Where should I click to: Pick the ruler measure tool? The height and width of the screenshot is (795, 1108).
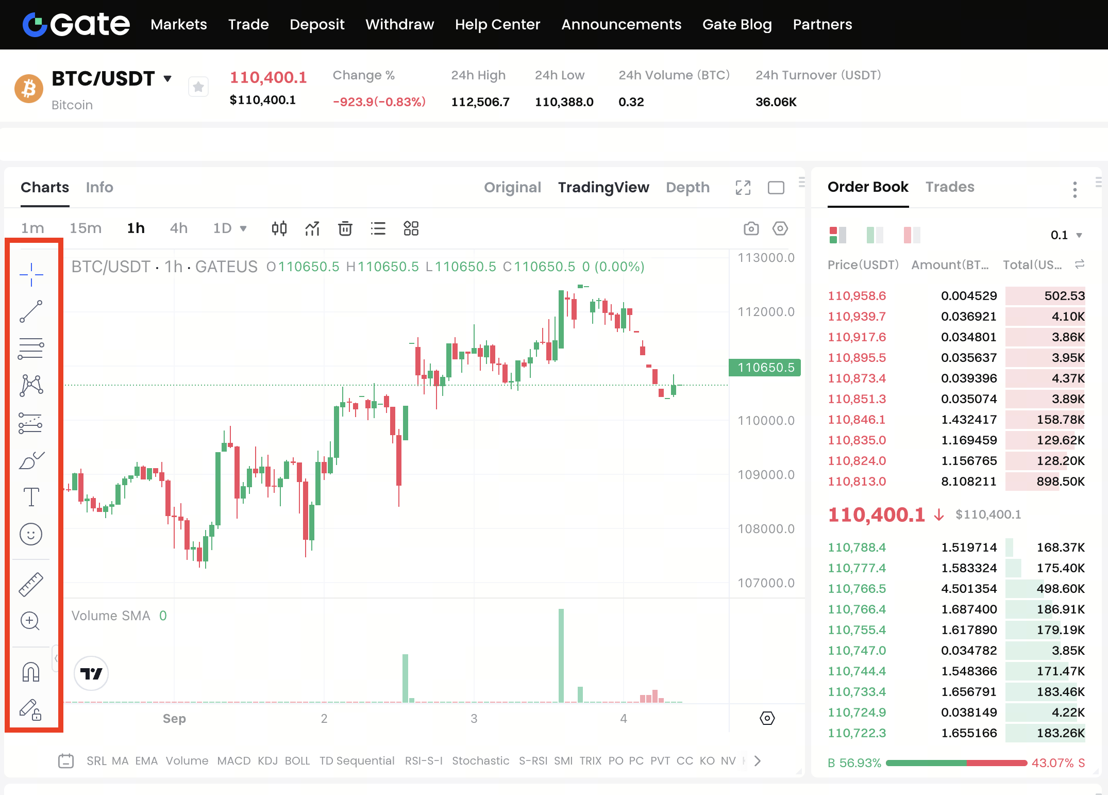point(31,584)
